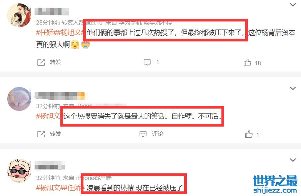The image size is (301, 196).
Task: Like the first post with thumbs-up icon
Action: [x=247, y=63]
